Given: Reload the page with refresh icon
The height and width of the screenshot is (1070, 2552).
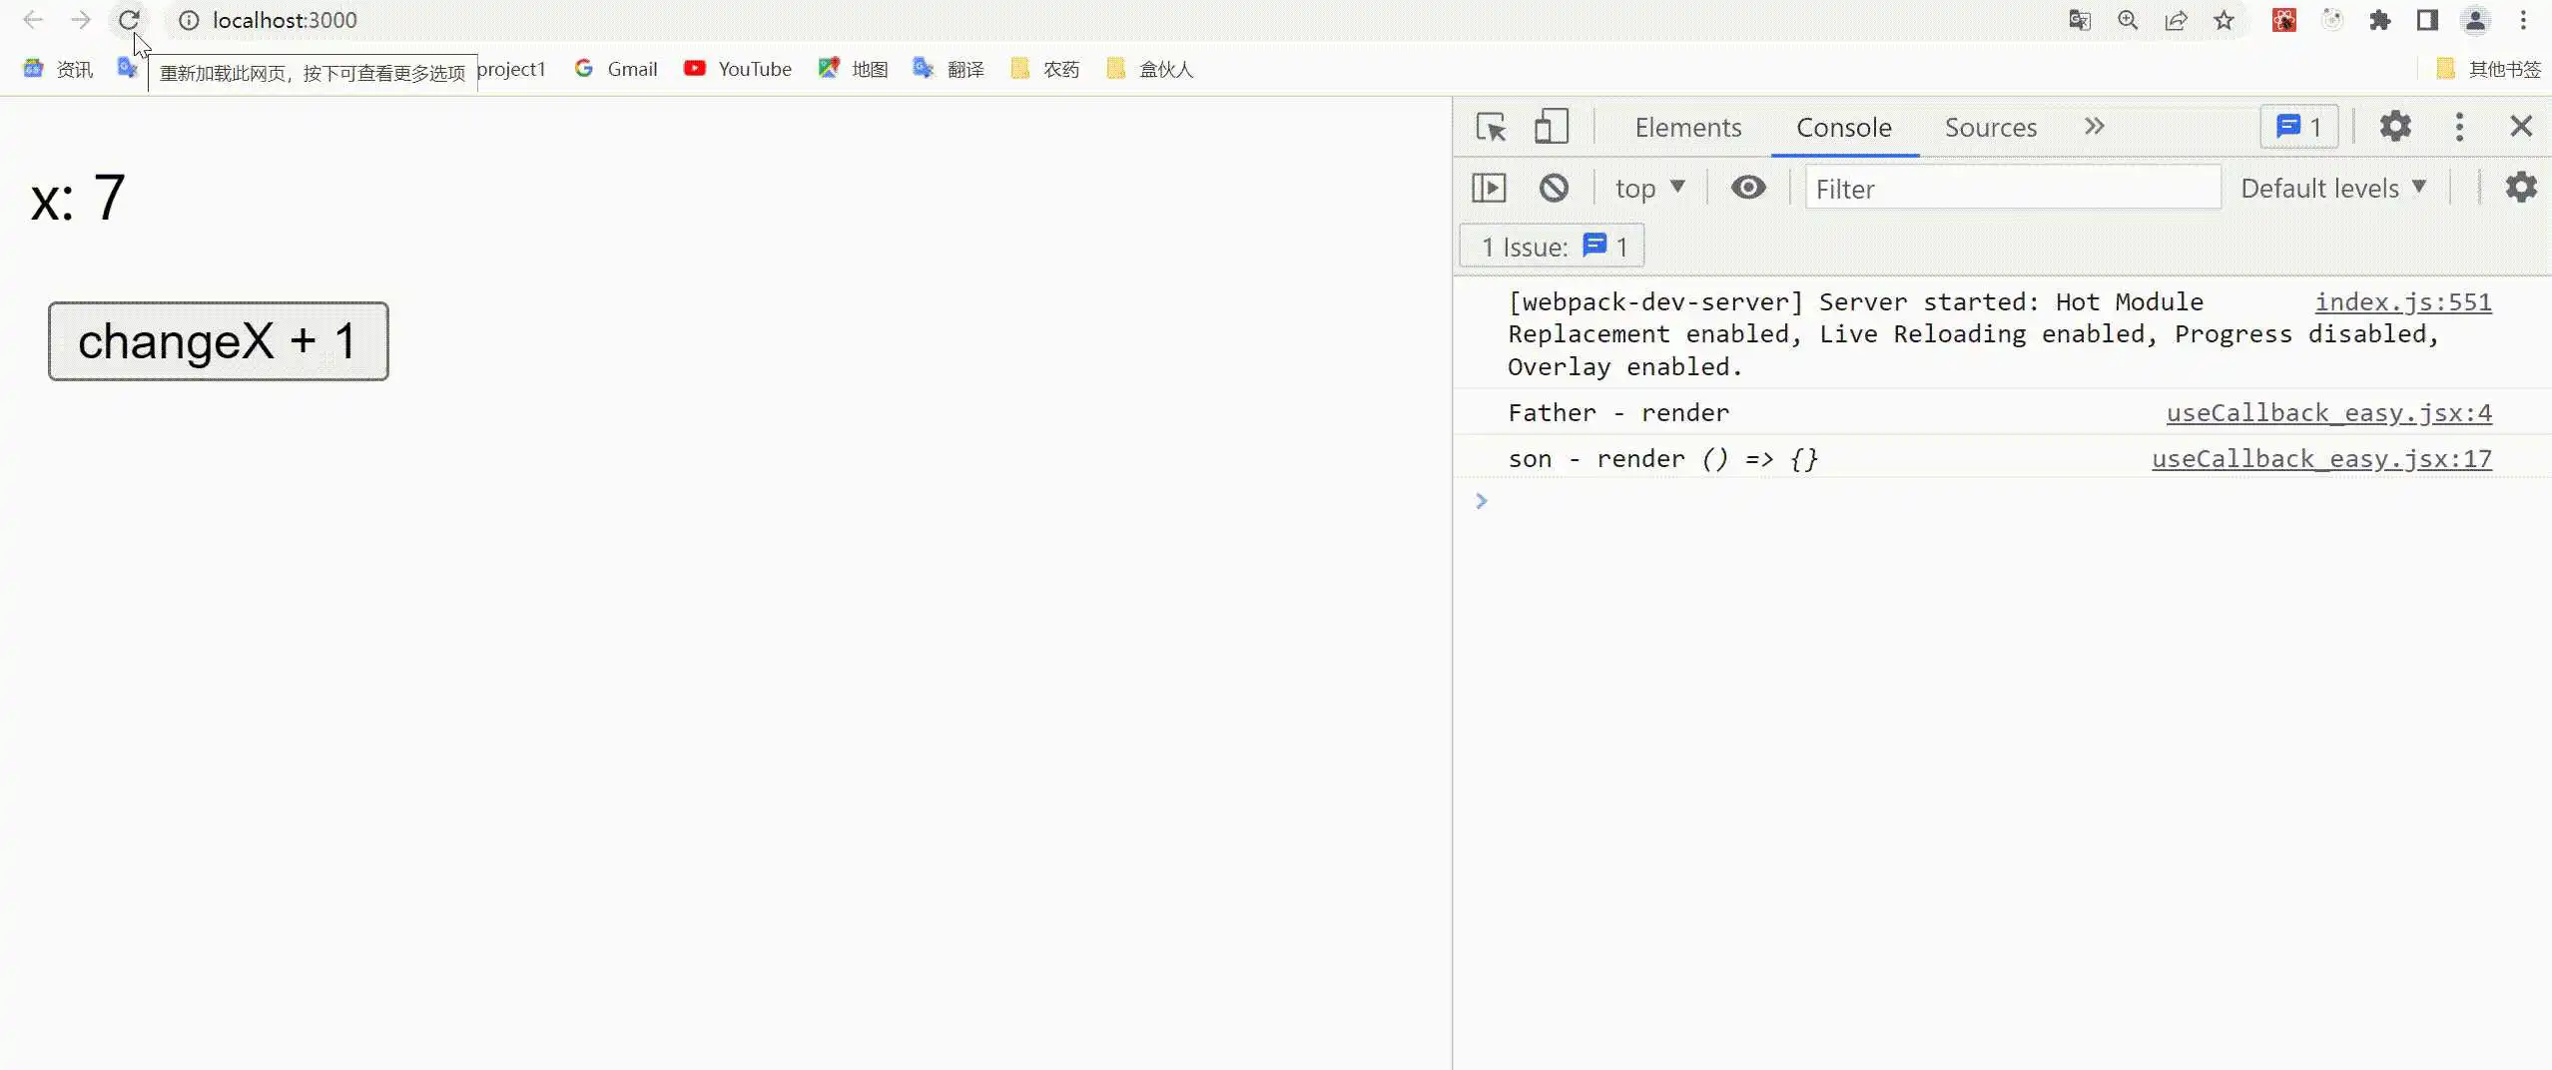Looking at the screenshot, I should coord(129,20).
